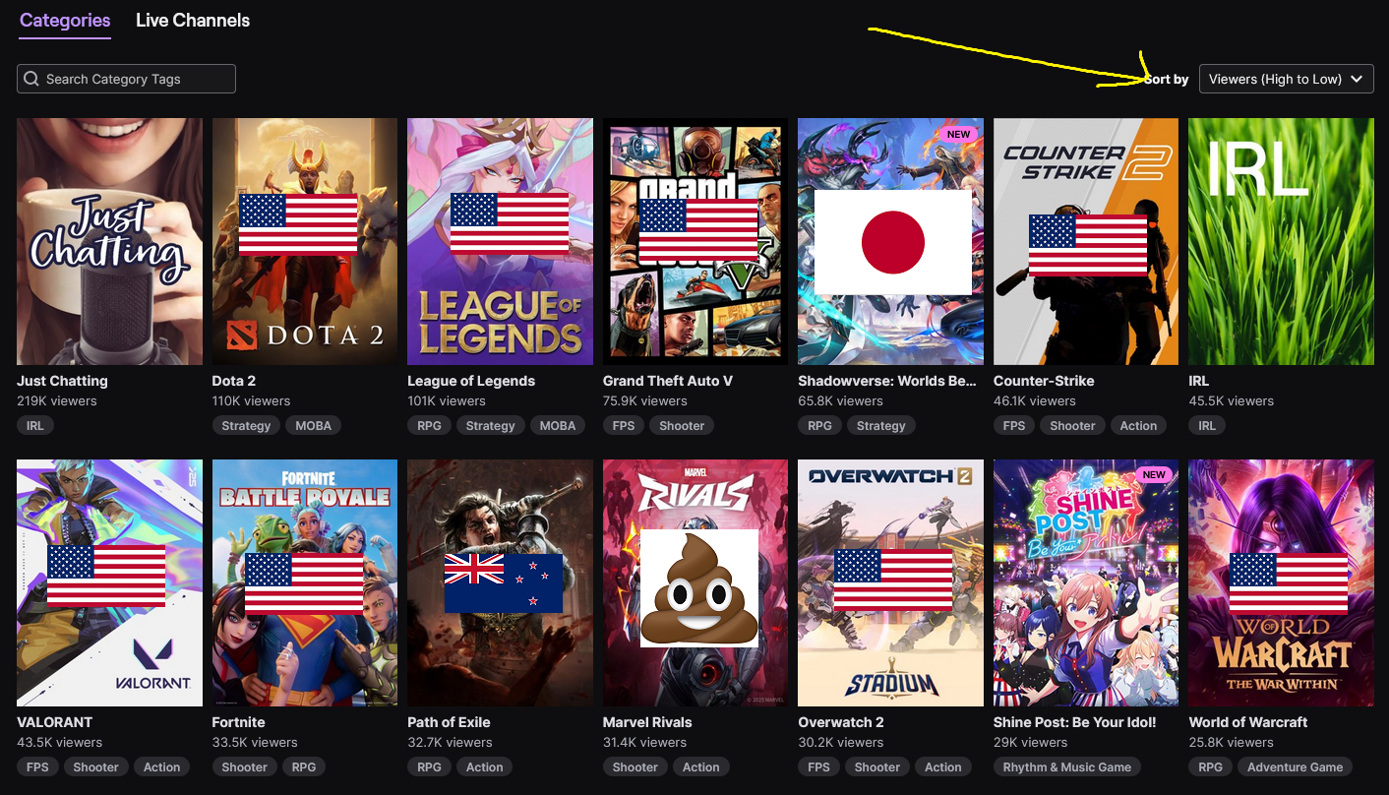1389x795 pixels.
Task: Select the RPG tag under League of Legends
Action: (429, 426)
